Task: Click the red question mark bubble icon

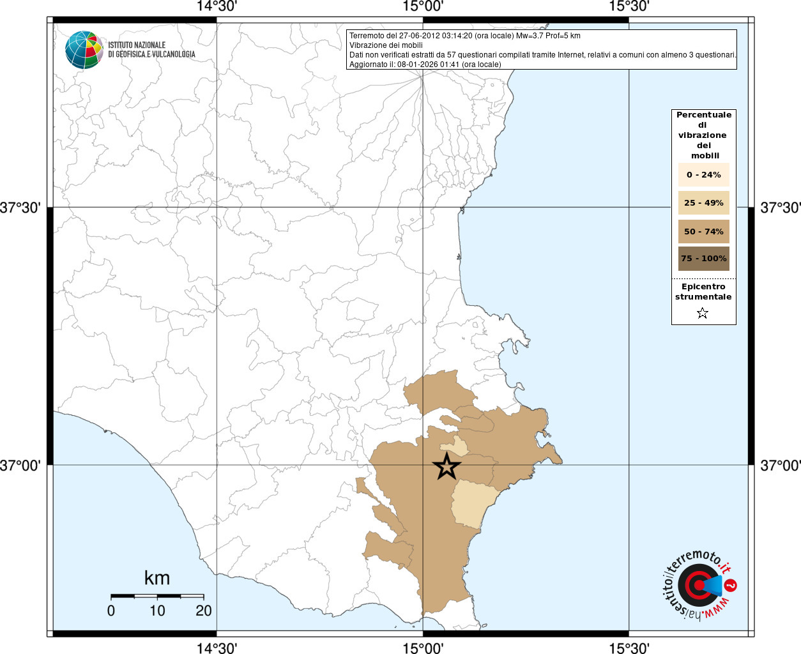Action: [x=731, y=585]
